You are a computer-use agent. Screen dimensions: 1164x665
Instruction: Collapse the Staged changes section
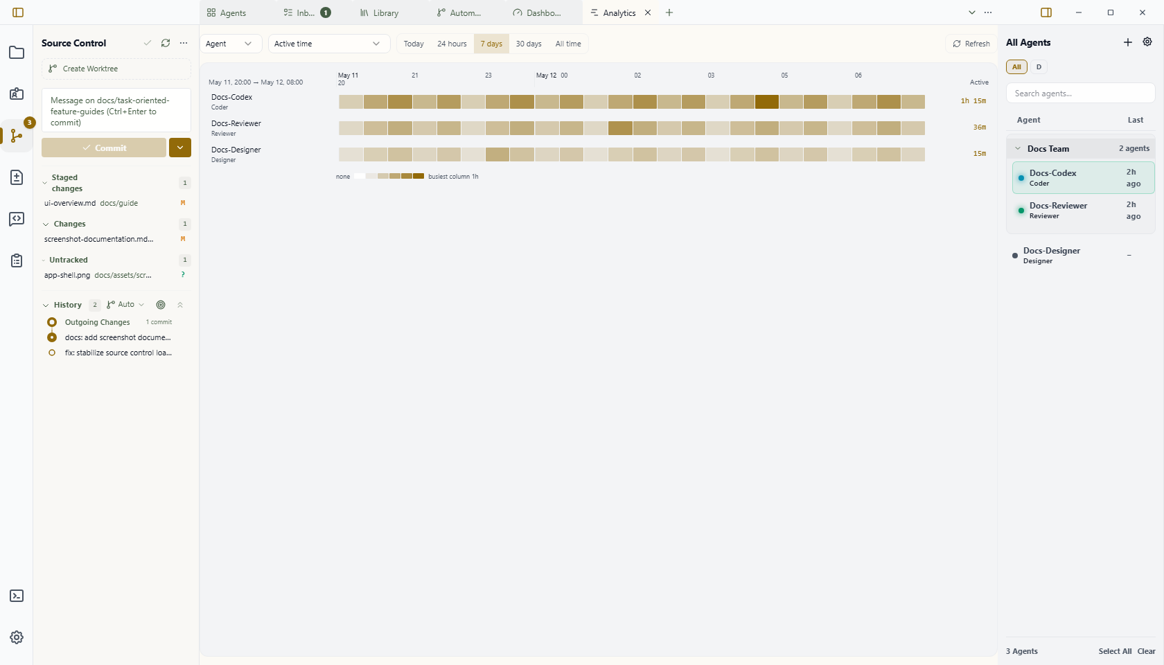[45, 183]
